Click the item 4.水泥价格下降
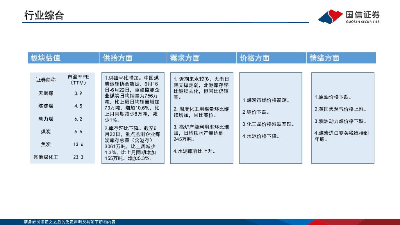The image size is (400, 225). 261,136
